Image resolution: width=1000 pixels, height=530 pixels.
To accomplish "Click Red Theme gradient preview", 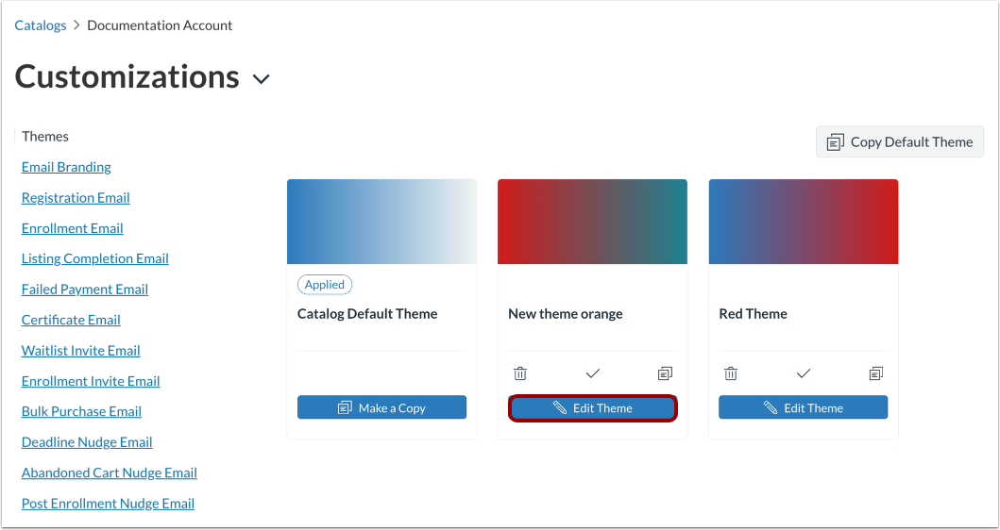I will [804, 222].
